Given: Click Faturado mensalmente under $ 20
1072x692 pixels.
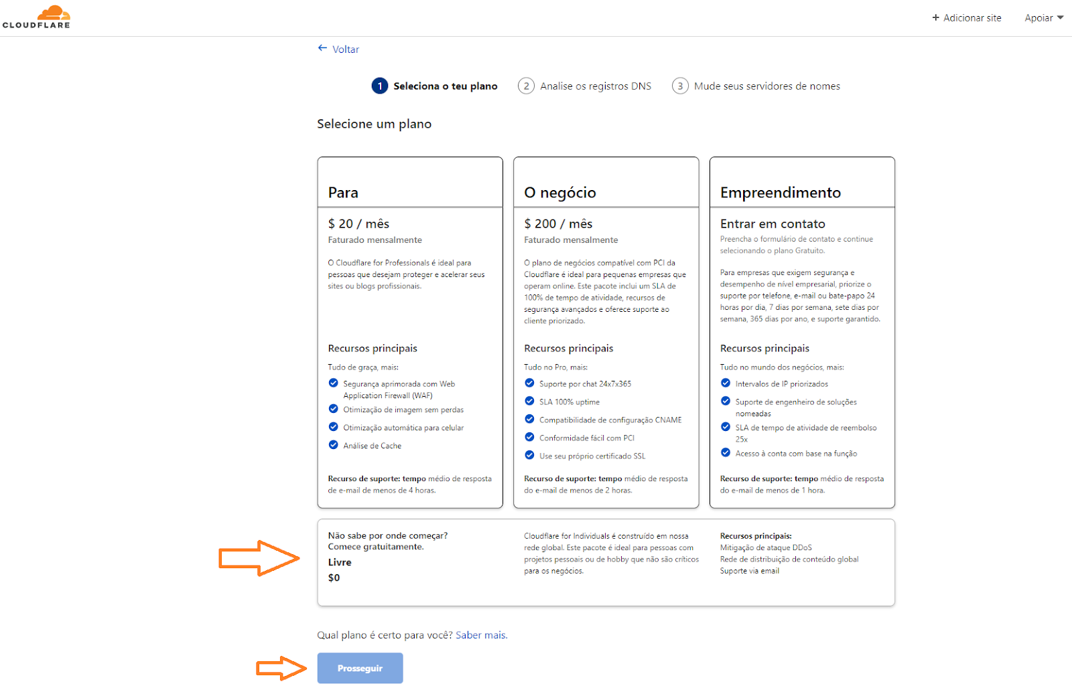Looking at the screenshot, I should (375, 240).
